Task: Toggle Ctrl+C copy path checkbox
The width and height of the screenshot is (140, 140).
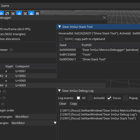Action: tap(61, 39)
